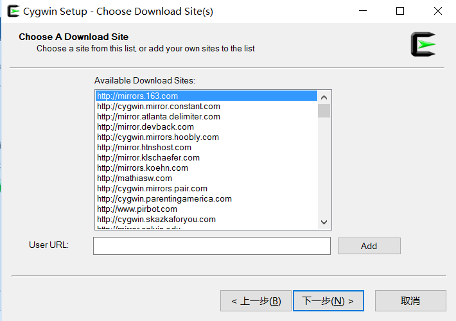
Task: Select http://cygwin.mirrors.hoobly.com entry
Action: (x=206, y=137)
